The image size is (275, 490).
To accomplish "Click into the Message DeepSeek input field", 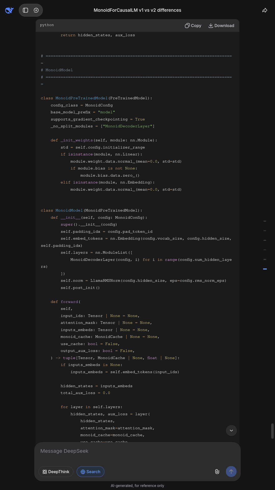I will 137,451.
